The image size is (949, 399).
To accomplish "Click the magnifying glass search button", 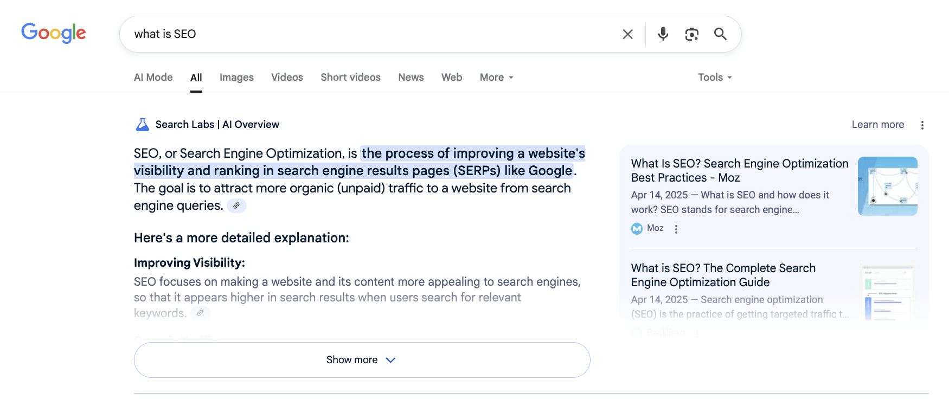I will coord(720,34).
